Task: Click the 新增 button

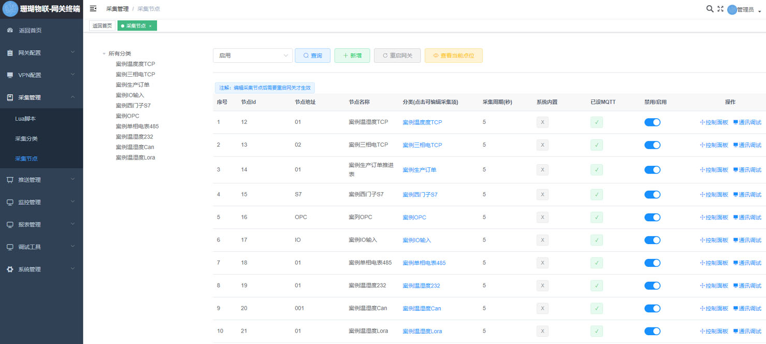Action: 352,55
